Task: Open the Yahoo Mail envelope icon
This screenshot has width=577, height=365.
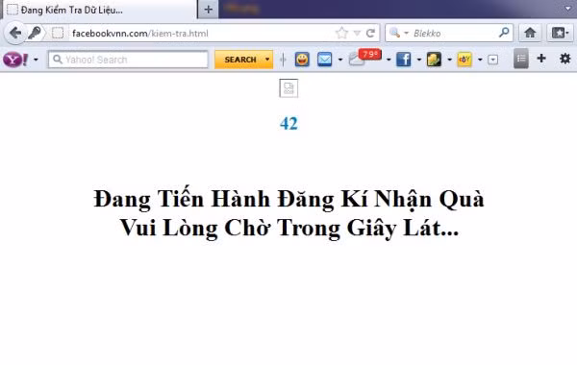Action: (325, 60)
